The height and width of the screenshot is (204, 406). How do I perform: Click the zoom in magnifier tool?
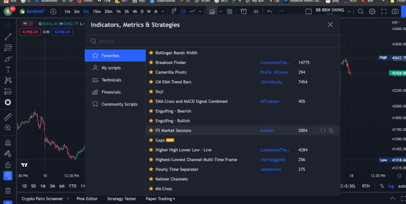(8, 128)
